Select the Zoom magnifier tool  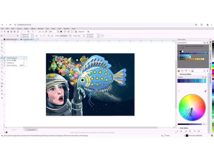2,51
